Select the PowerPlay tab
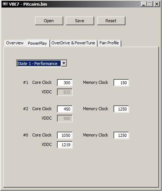 pyautogui.click(x=38, y=43)
